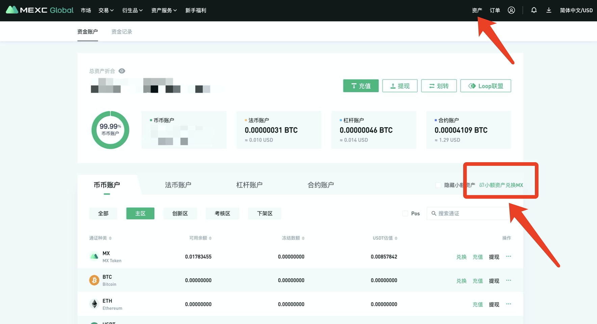Click the 提现 withdraw button
This screenshot has height=324, width=597.
click(x=400, y=86)
